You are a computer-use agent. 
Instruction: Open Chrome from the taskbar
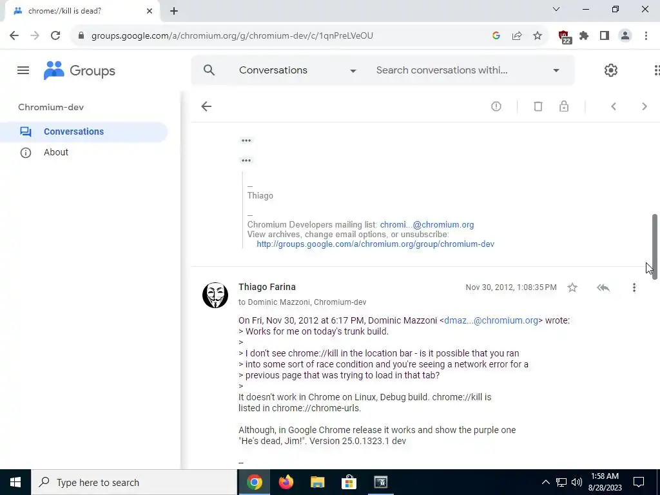[x=255, y=482]
